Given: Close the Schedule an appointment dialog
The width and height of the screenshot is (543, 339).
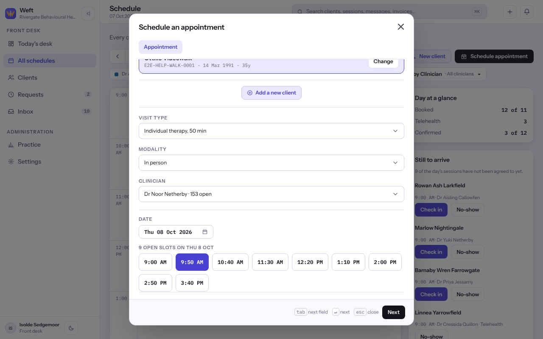Looking at the screenshot, I should (x=401, y=27).
